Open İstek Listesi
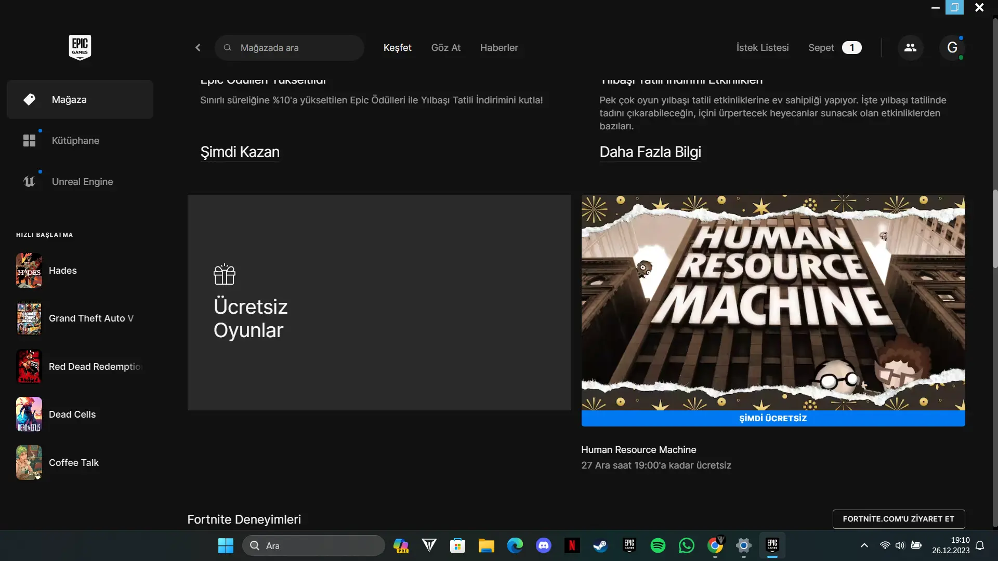 [763, 48]
